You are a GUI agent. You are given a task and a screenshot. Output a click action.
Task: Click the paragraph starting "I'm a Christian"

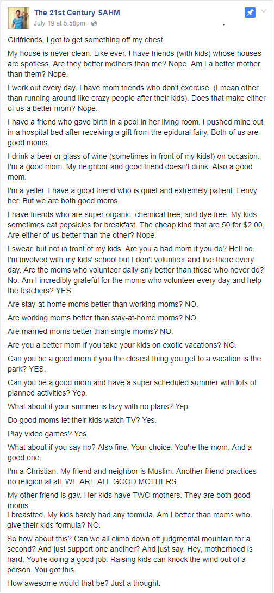pos(132,476)
